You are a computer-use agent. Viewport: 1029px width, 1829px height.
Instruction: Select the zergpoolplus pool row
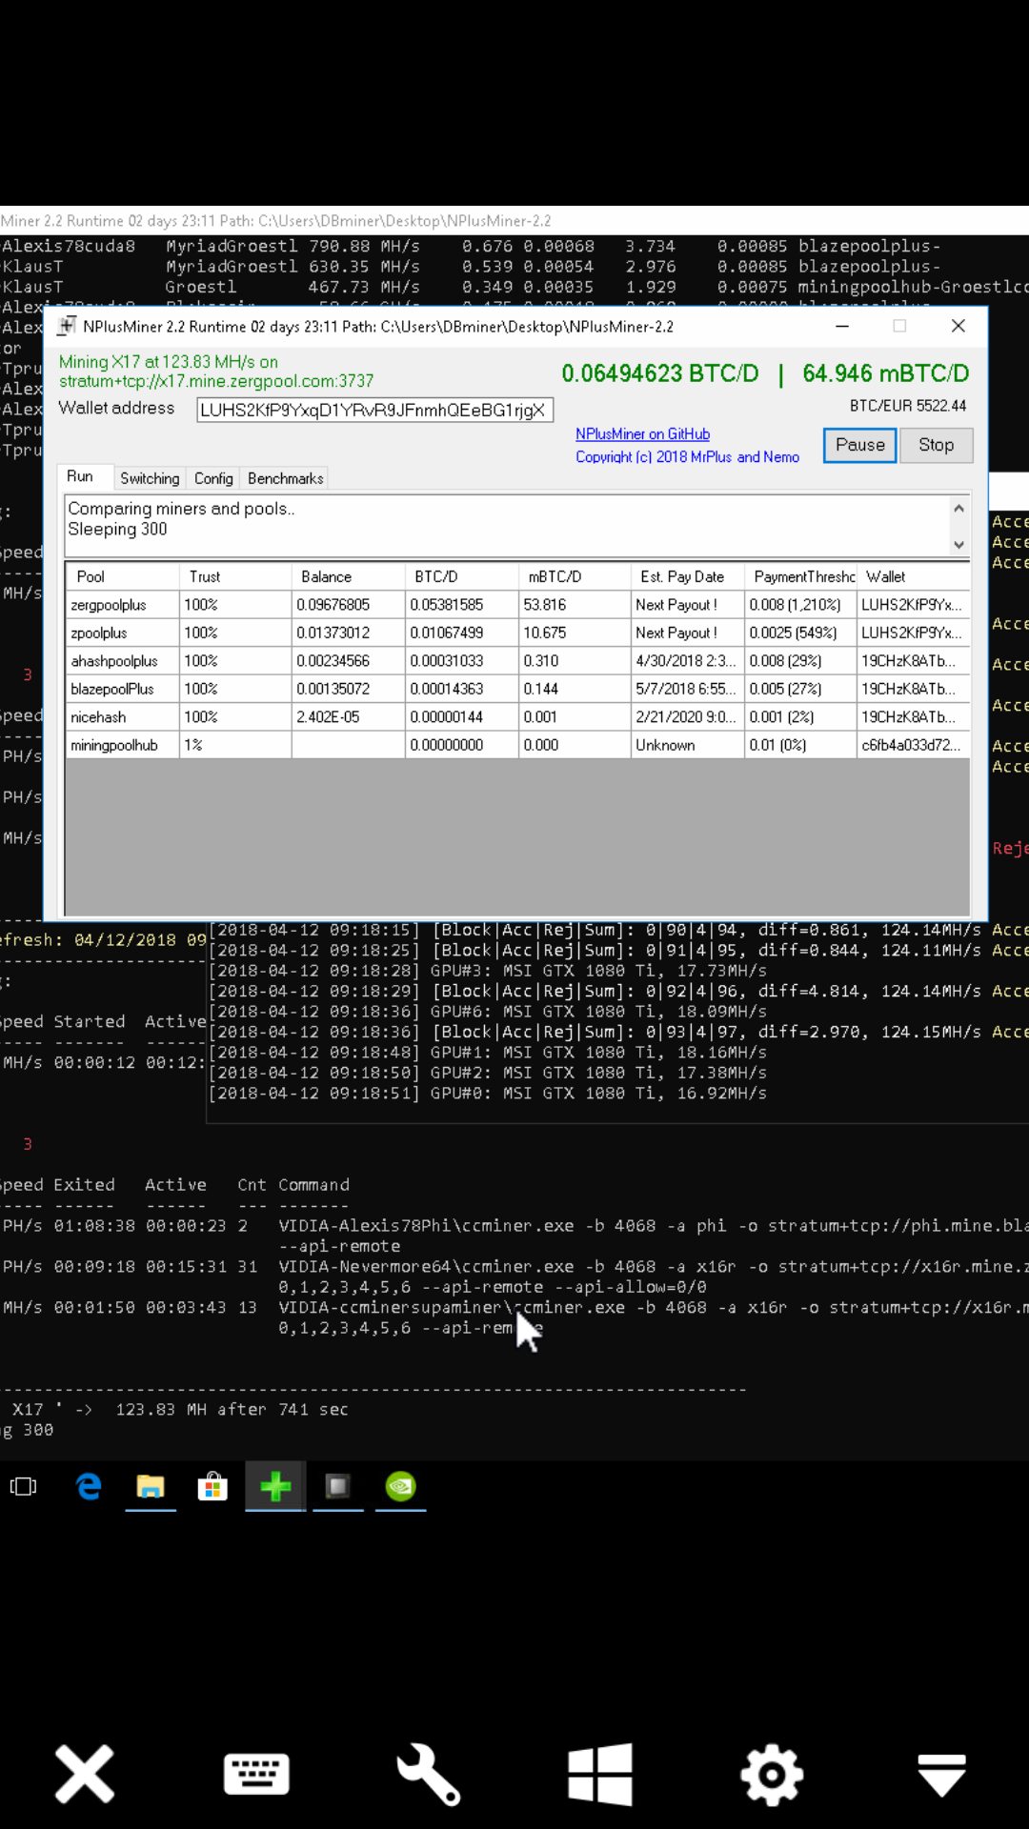[518, 605]
